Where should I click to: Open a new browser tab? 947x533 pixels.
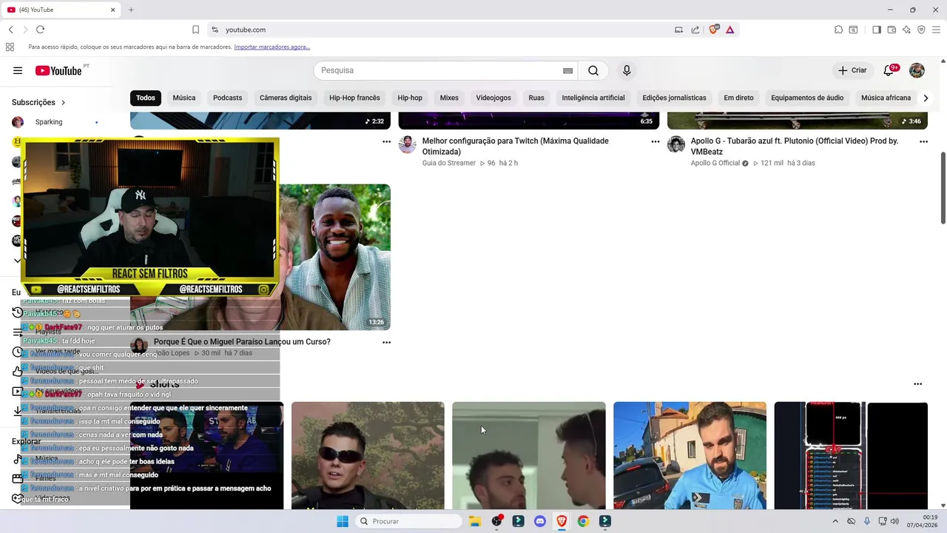[131, 10]
